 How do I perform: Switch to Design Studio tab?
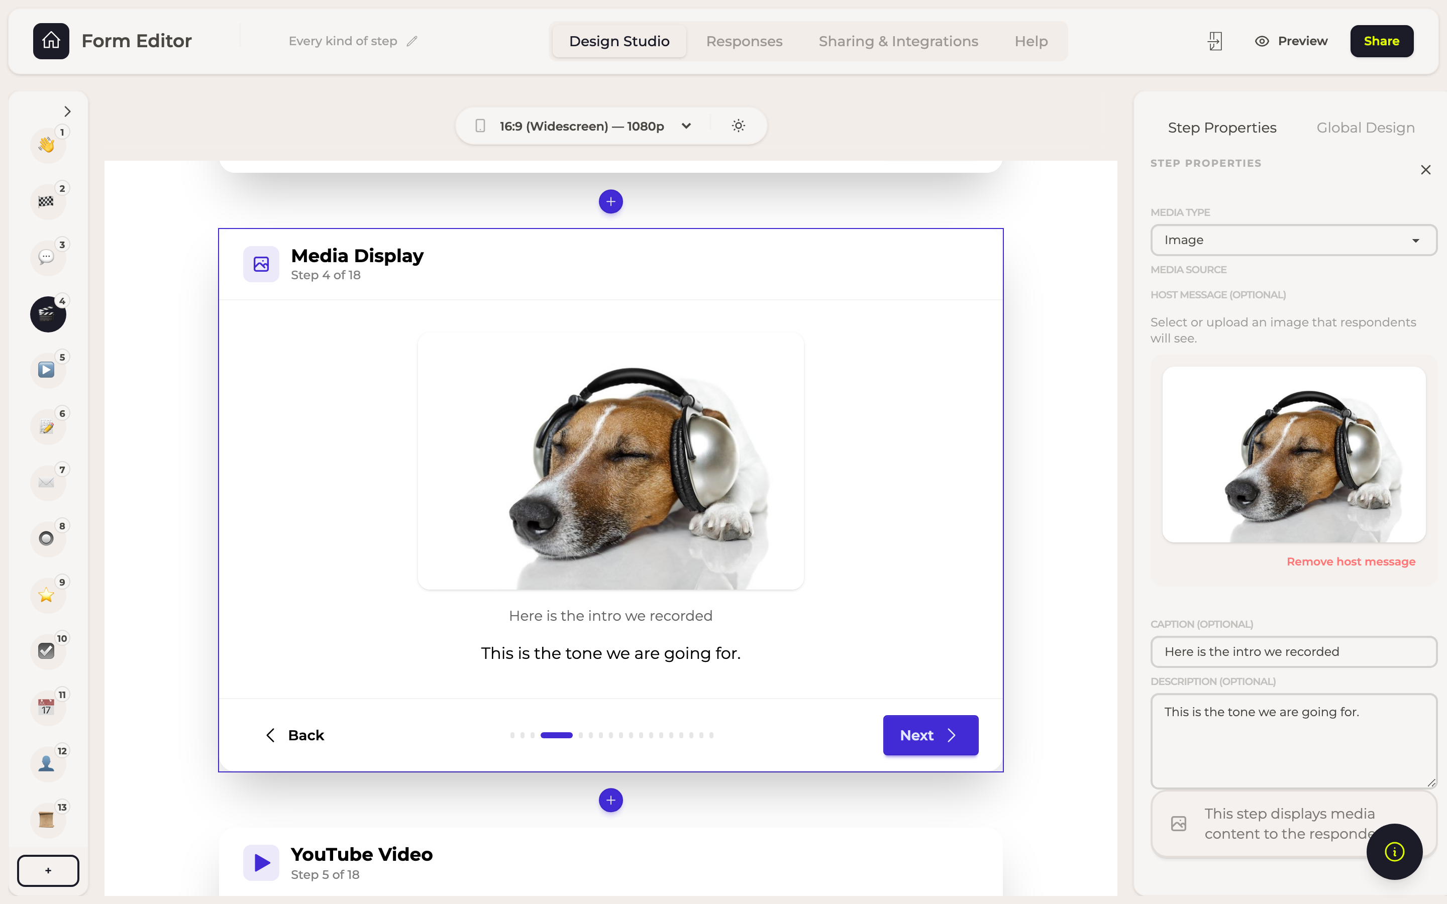[x=619, y=41]
